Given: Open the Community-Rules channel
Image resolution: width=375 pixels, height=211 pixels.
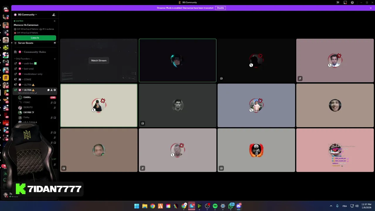Looking at the screenshot, I should click(x=35, y=52).
